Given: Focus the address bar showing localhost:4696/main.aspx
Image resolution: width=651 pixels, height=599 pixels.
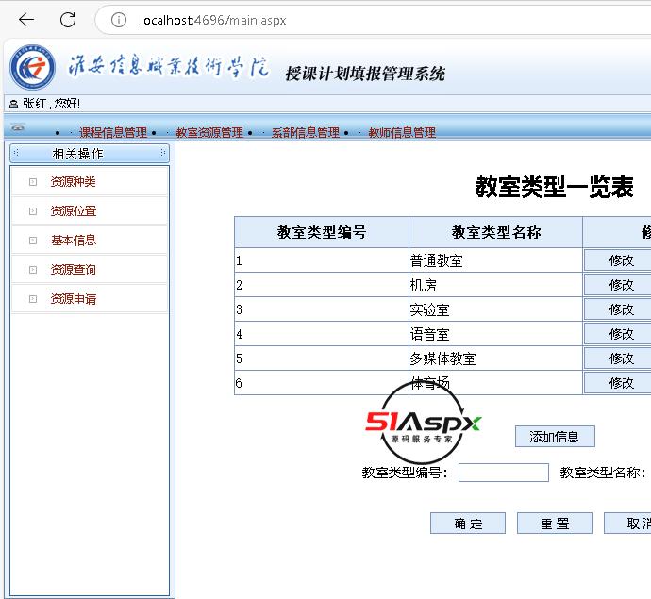Looking at the screenshot, I should 374,20.
